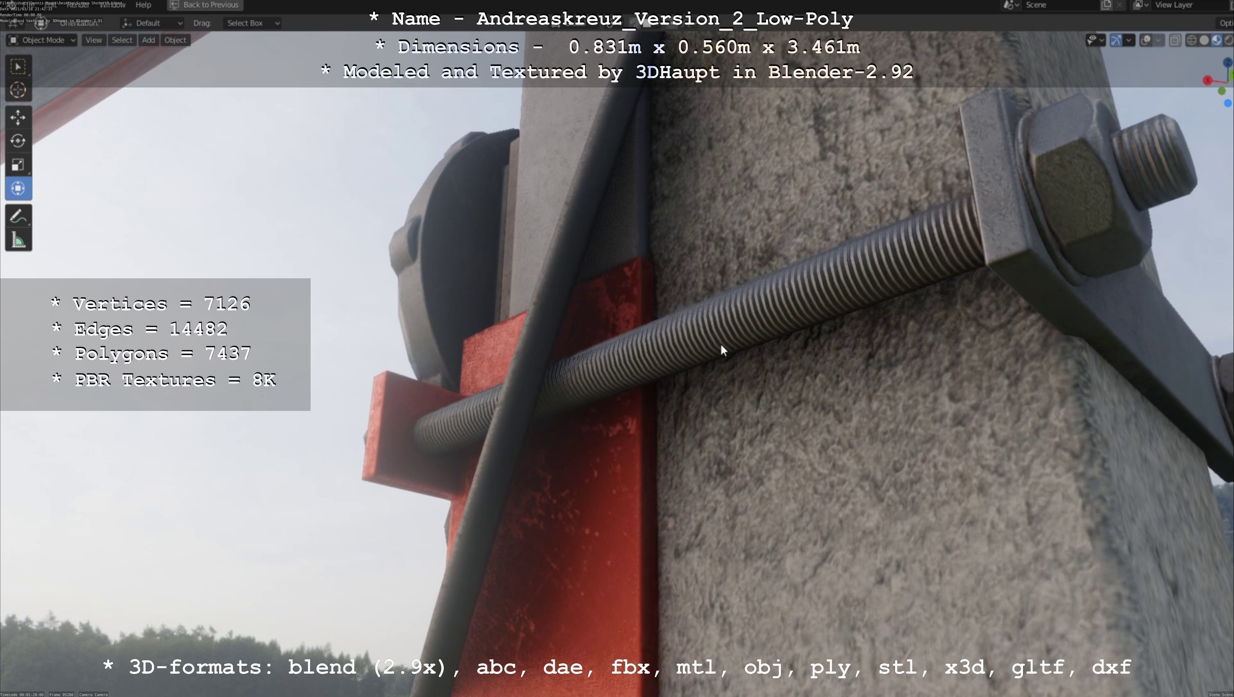The image size is (1234, 697).
Task: Click the Frame 05286 stamp
Action: [61, 694]
